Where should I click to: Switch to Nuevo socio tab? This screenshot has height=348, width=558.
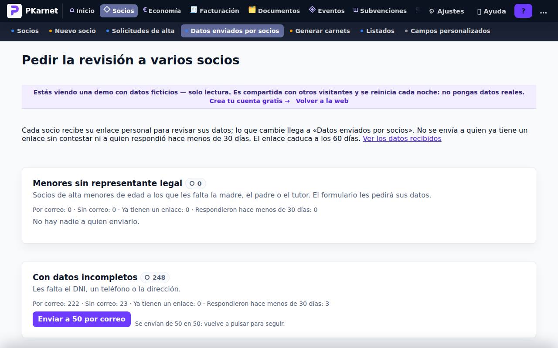72,31
